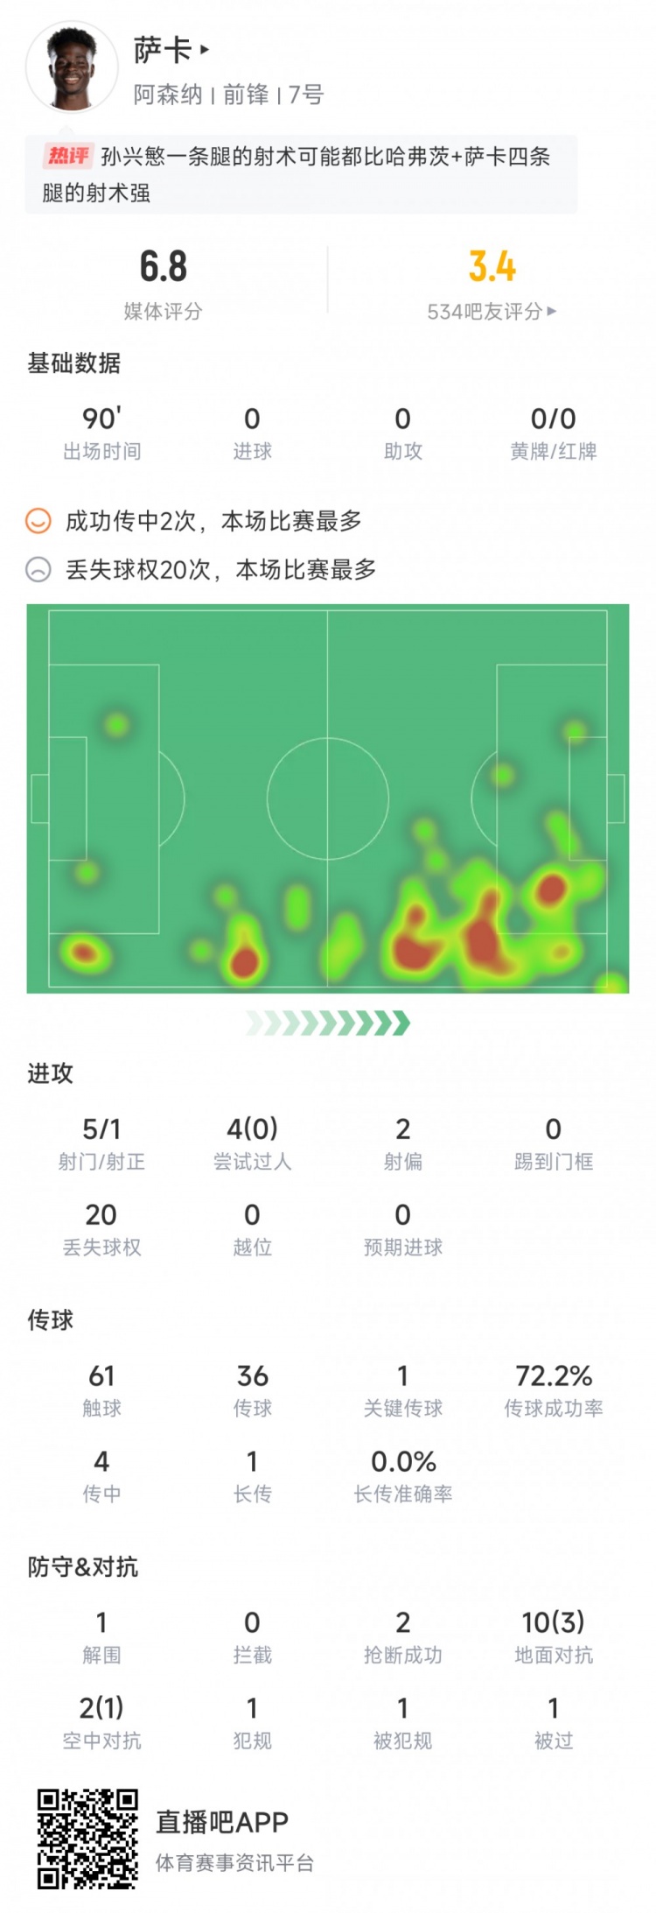Tap the 6.8 media rating score
Viewport: 656px width, 1913px height.
[x=164, y=266]
